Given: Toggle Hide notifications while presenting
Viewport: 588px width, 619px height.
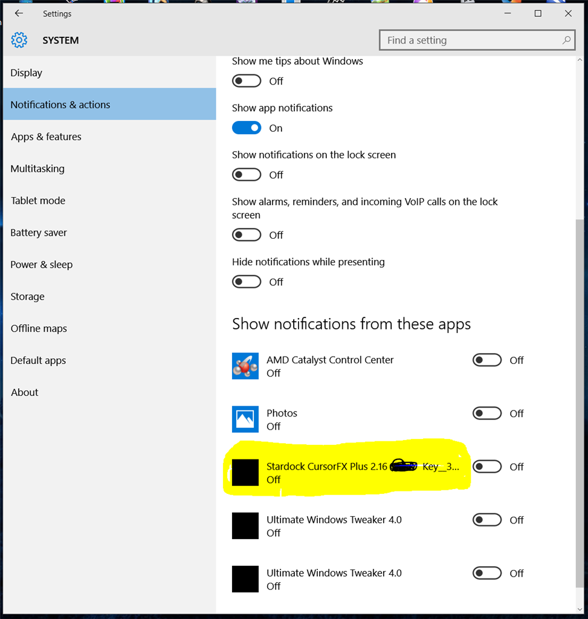Looking at the screenshot, I should (247, 282).
